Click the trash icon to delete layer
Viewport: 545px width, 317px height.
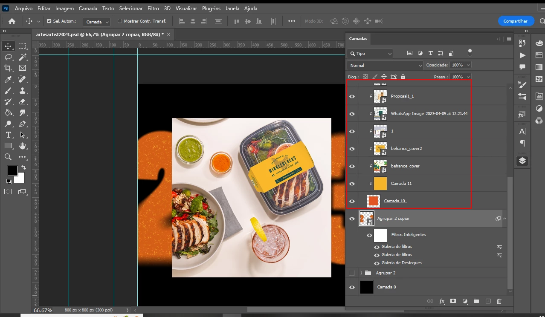click(x=499, y=301)
